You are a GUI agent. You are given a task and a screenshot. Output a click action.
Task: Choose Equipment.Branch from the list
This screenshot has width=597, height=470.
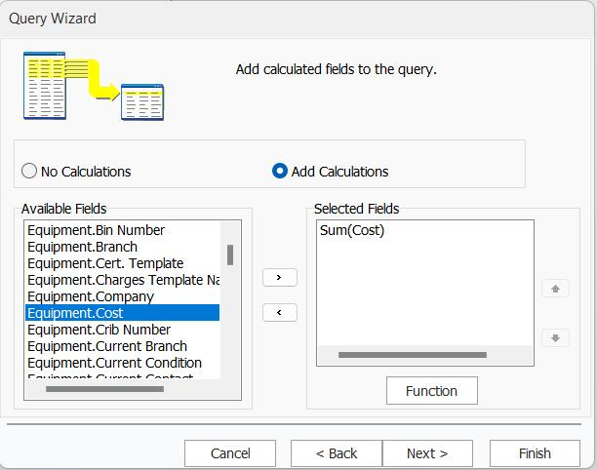(x=82, y=247)
